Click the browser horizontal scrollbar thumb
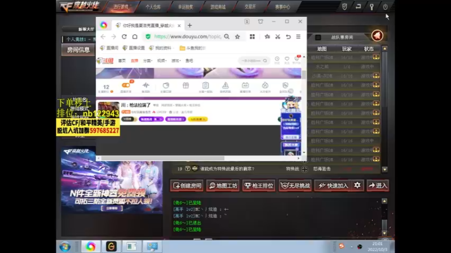The height and width of the screenshot is (253, 451). (x=162, y=158)
